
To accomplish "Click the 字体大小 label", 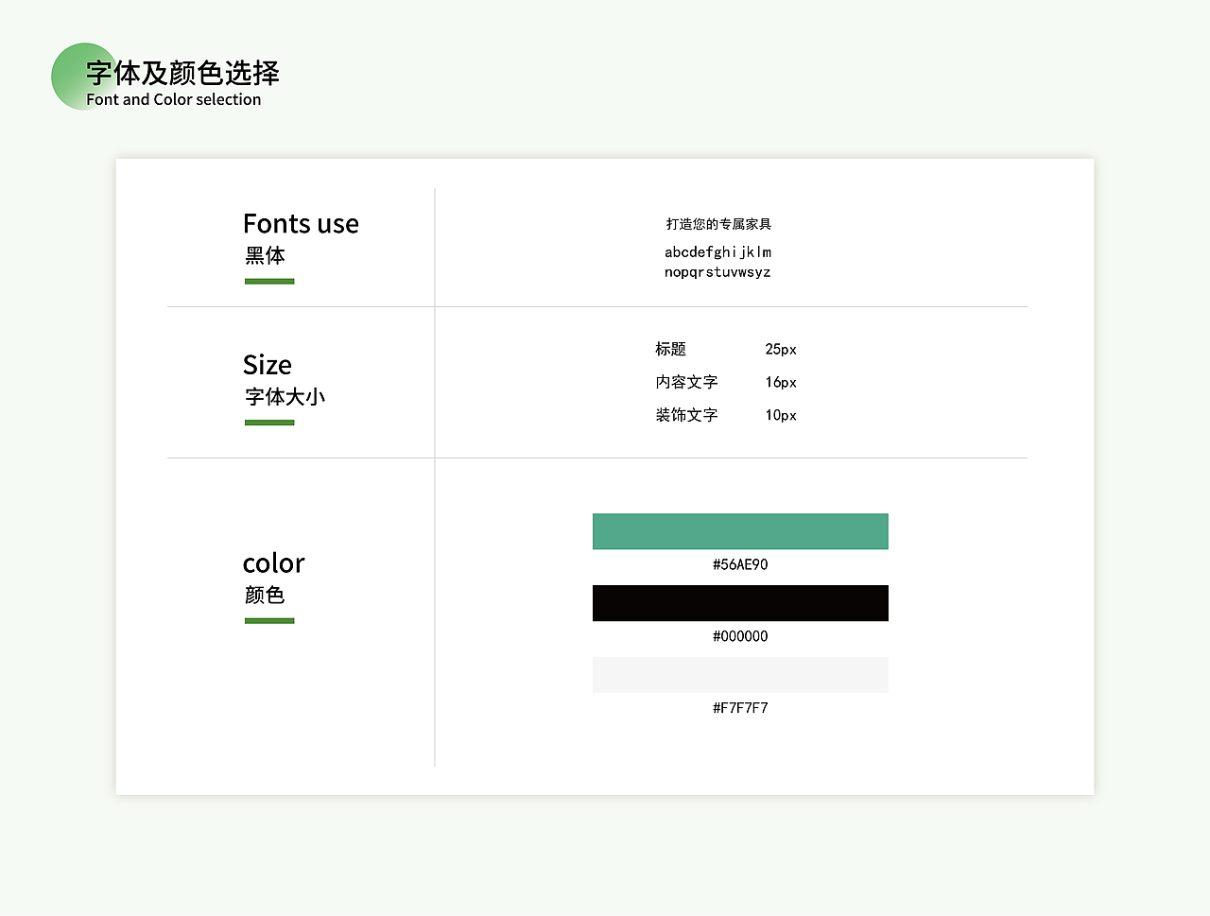I will pos(285,396).
